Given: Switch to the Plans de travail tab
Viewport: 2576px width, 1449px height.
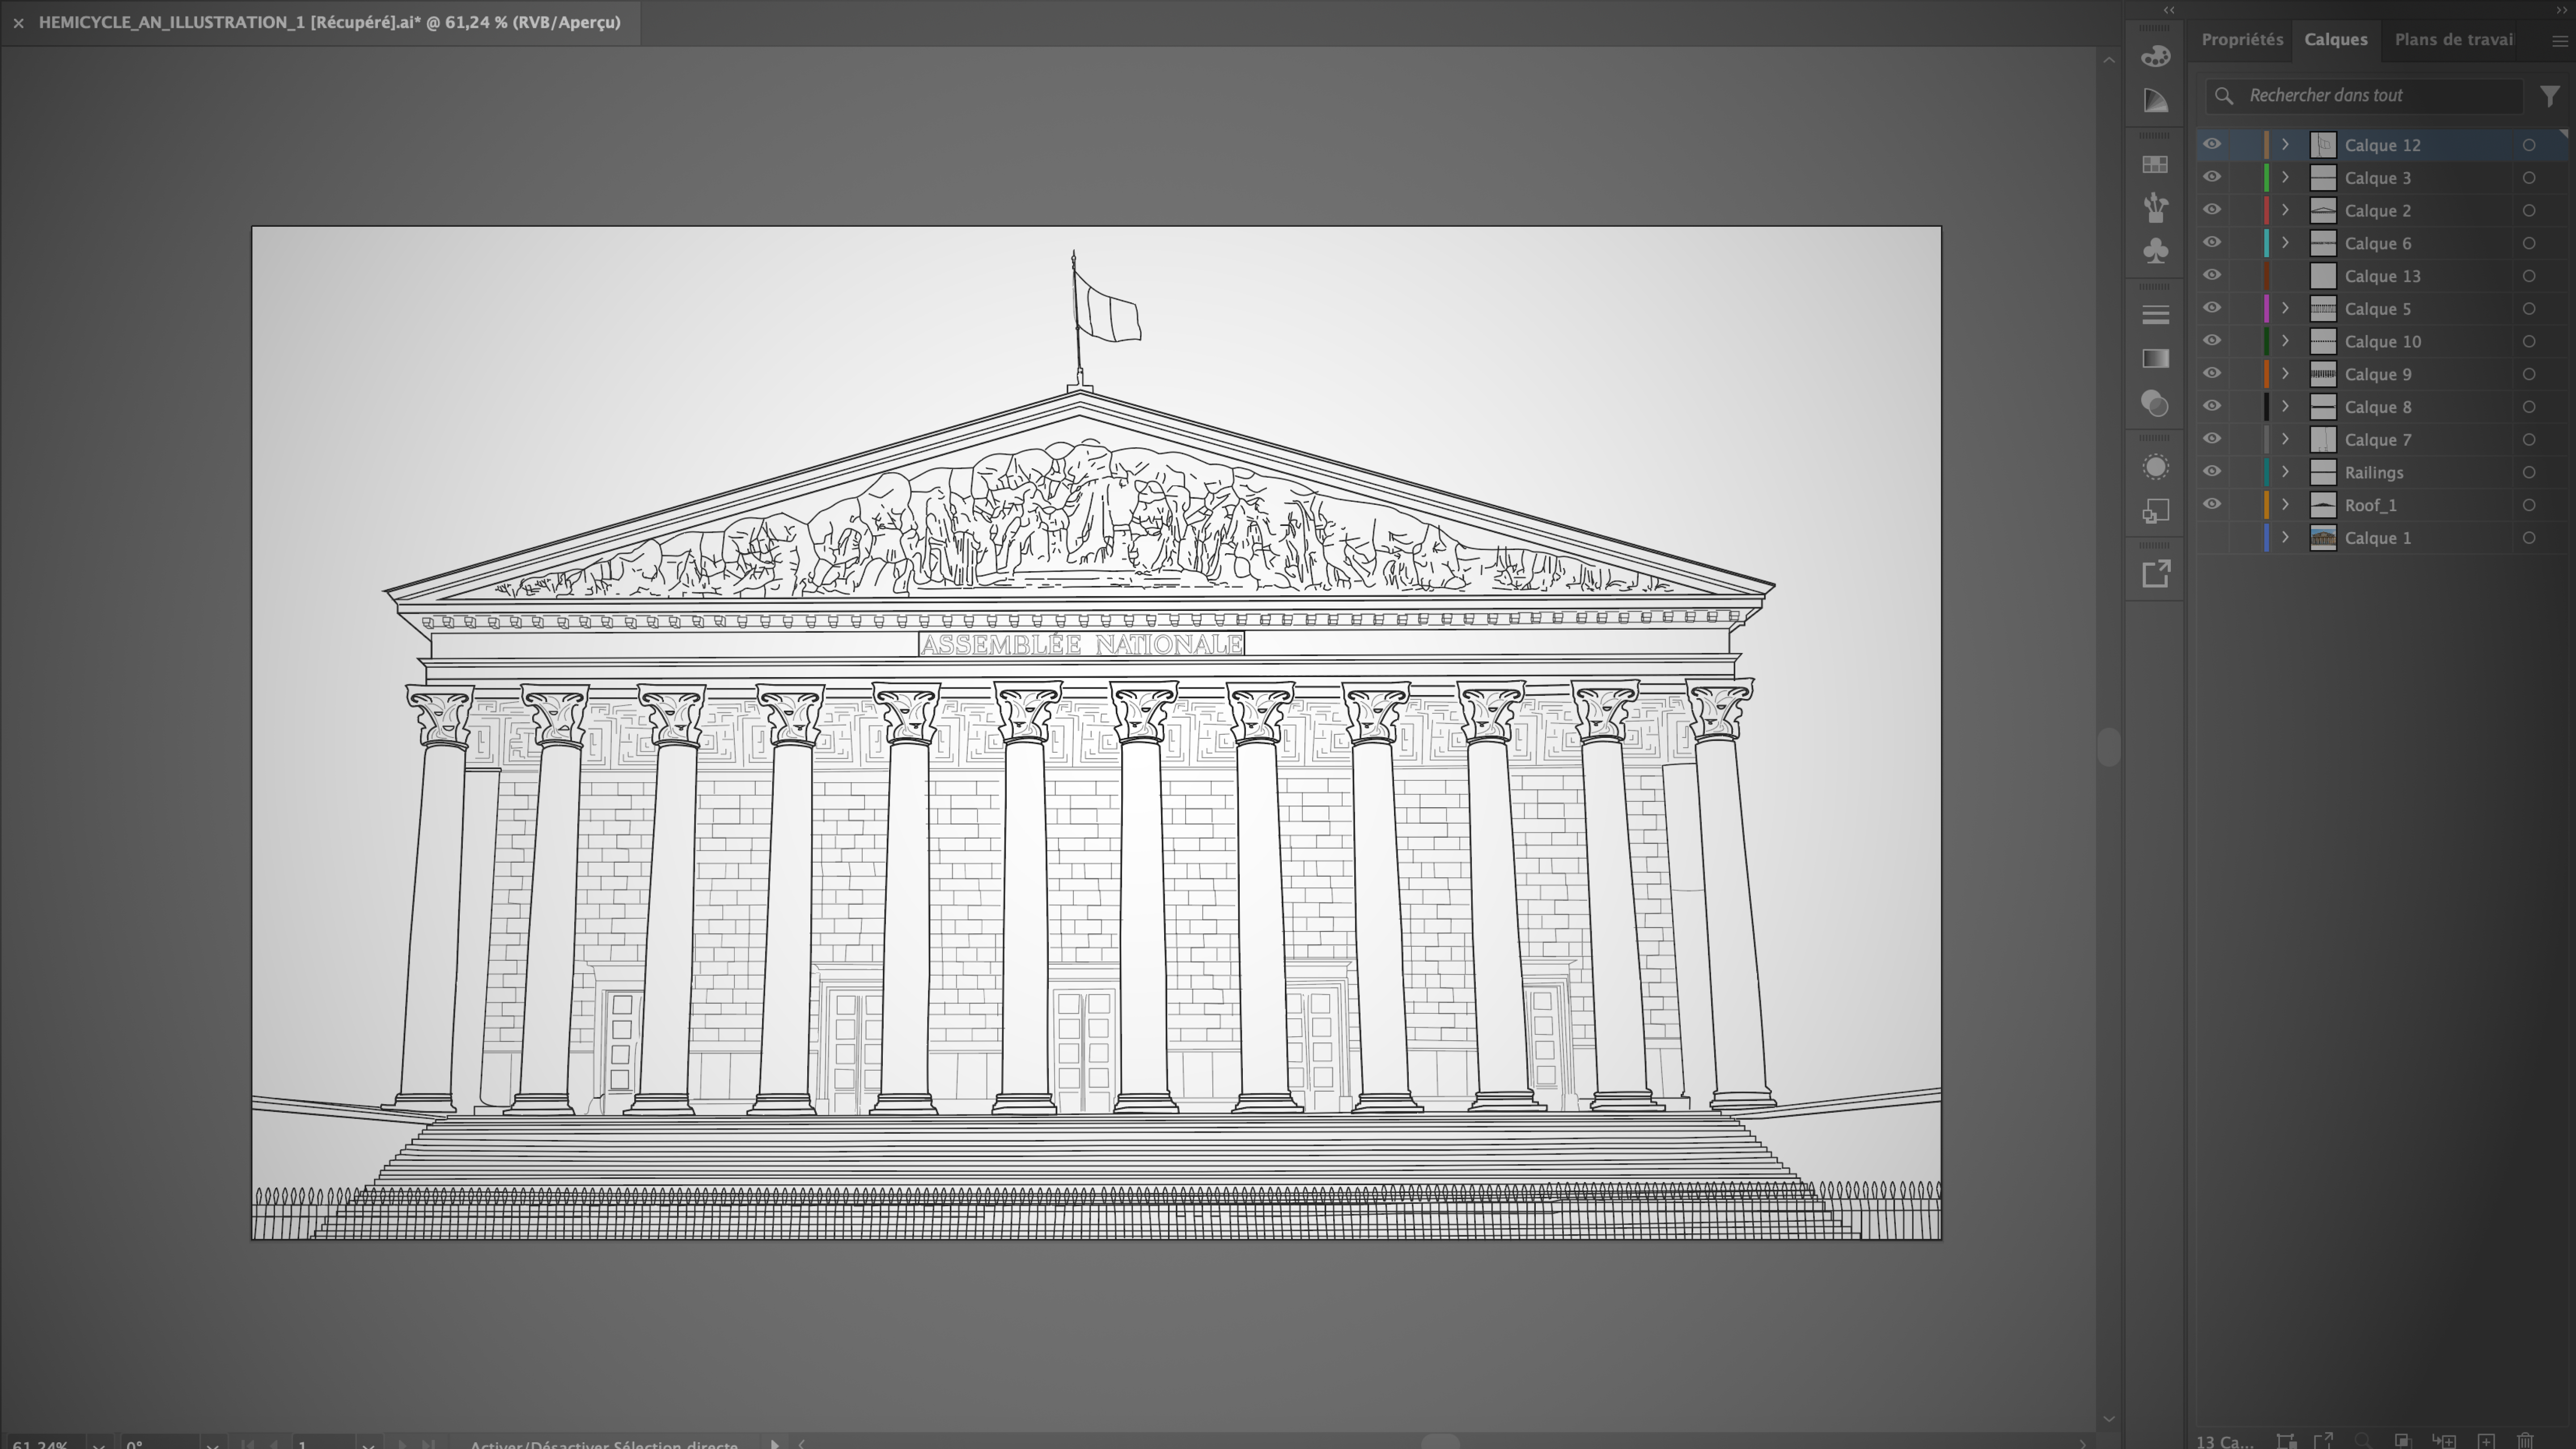Looking at the screenshot, I should click(x=2453, y=40).
